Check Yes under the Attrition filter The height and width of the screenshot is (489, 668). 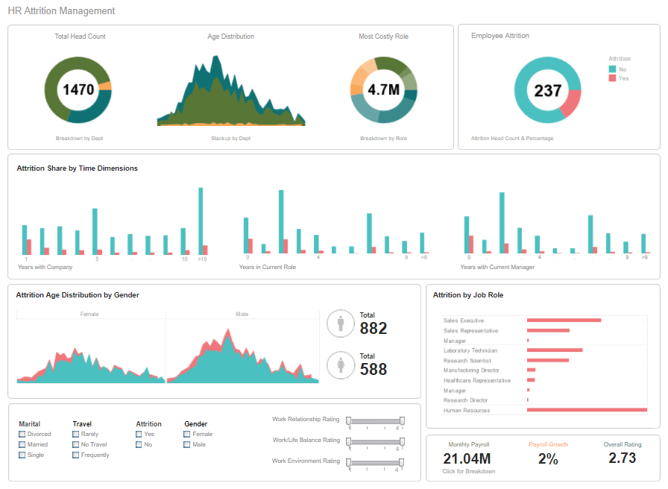tap(137, 433)
